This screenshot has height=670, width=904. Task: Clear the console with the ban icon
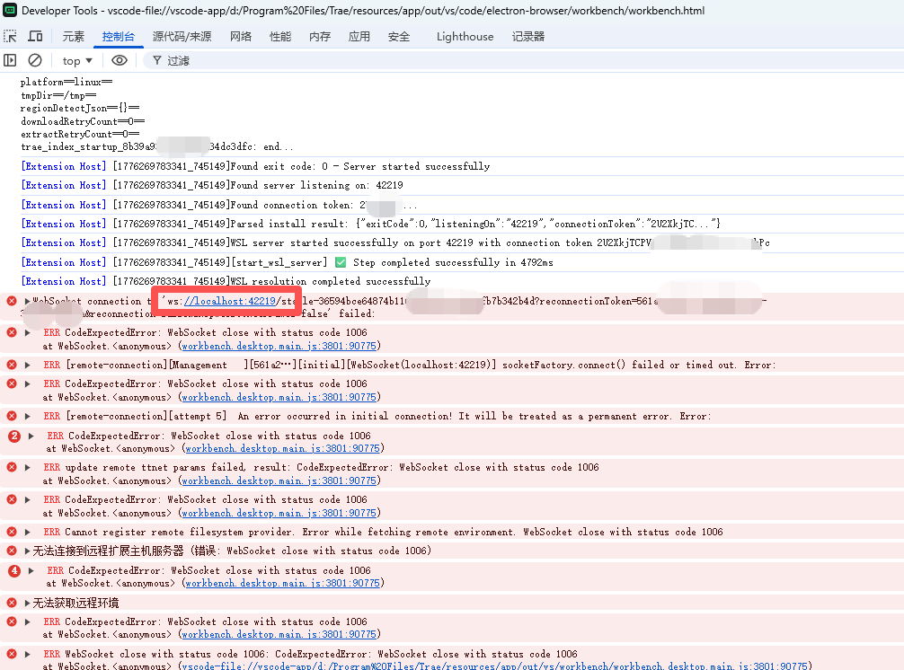click(35, 60)
